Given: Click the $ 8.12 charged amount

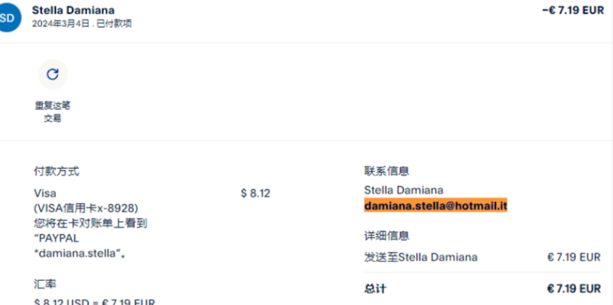Looking at the screenshot, I should [255, 193].
